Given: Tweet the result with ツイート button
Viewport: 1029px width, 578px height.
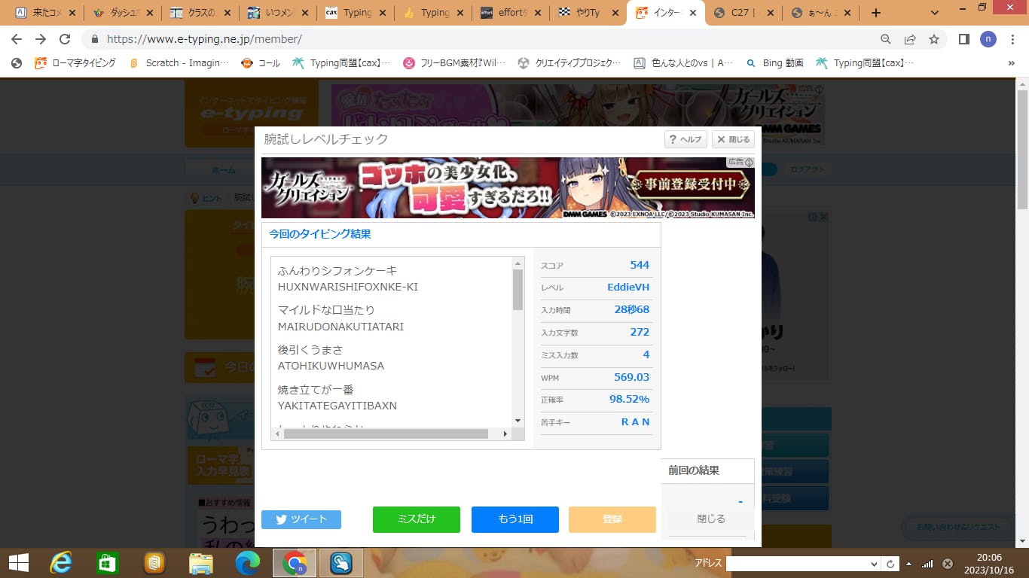Looking at the screenshot, I should tap(301, 519).
